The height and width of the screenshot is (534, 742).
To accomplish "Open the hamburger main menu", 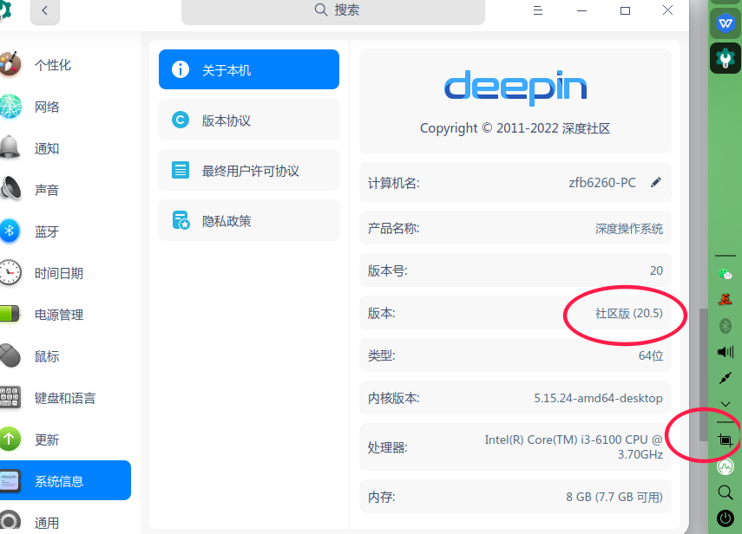I will click(x=537, y=10).
